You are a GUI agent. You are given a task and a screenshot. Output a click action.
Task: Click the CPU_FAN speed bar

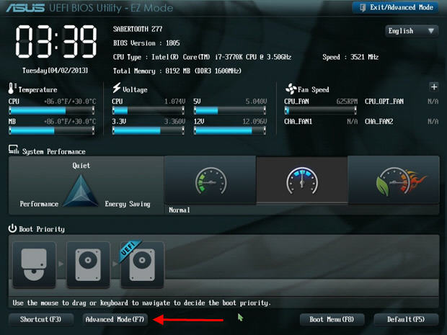click(x=320, y=110)
